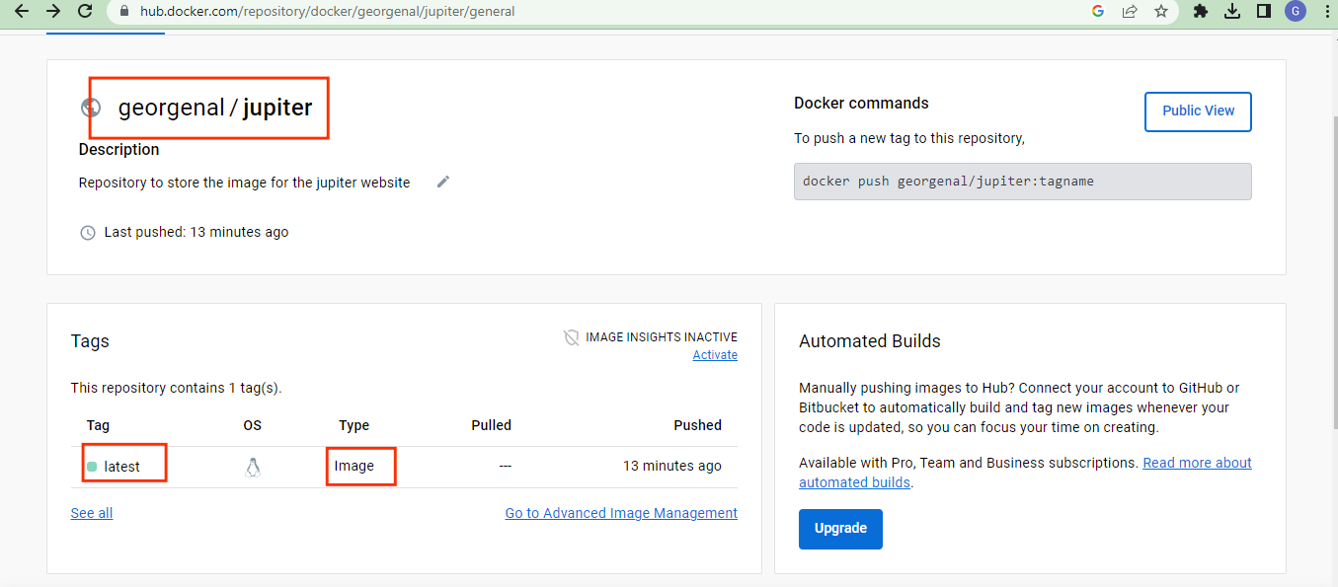Click the green status dot beside latest
Viewport: 1338px width, 587px height.
[92, 467]
